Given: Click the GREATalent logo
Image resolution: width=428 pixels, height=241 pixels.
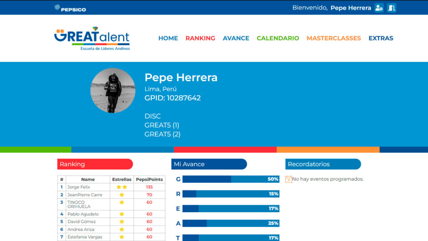Looking at the screenshot, I should 92,38.
